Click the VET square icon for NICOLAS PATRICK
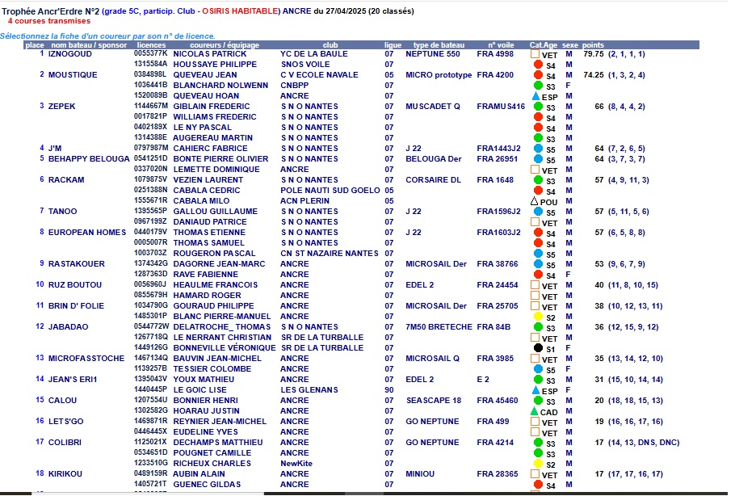 point(535,54)
